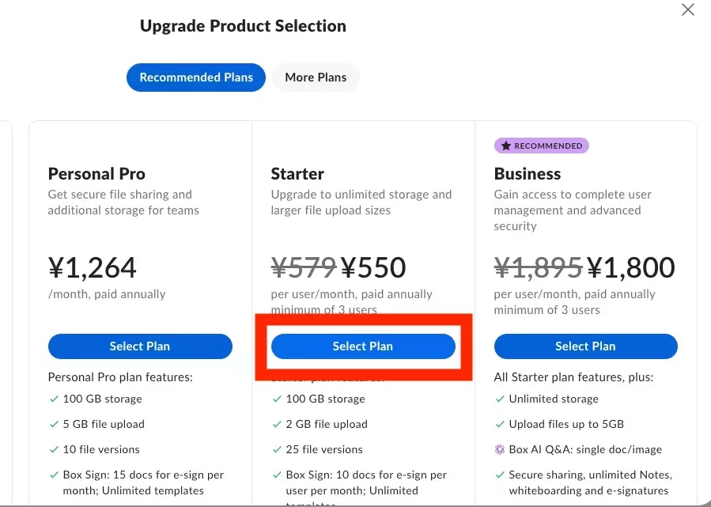
Task: Click the checkmark beside 5 GB file upload
Action: coord(54,424)
